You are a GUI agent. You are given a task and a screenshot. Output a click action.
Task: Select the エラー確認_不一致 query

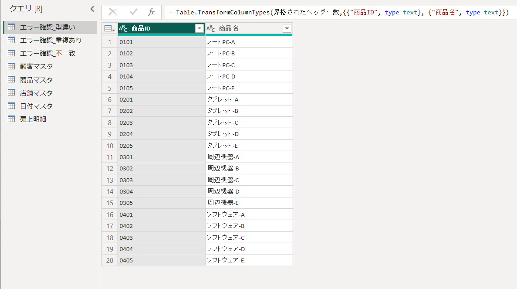click(x=50, y=54)
